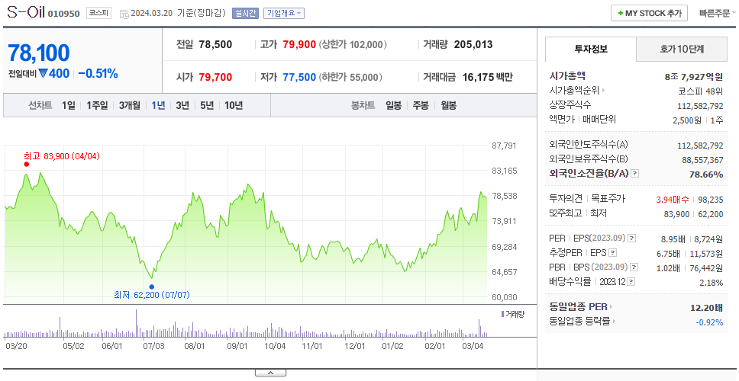Click the -0.51% change value
739x381 pixels.
click(98, 74)
